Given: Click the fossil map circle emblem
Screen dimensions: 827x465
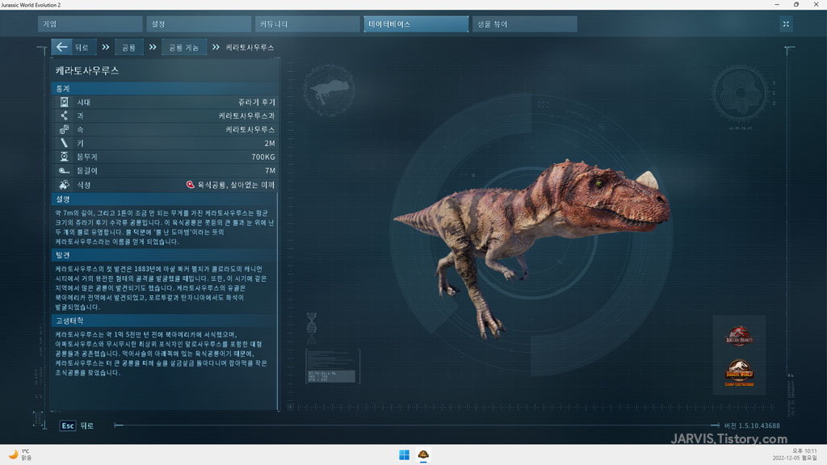Looking at the screenshot, I should (740, 94).
